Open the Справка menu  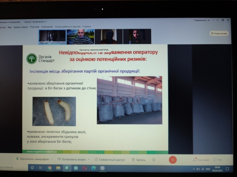pos(87,27)
